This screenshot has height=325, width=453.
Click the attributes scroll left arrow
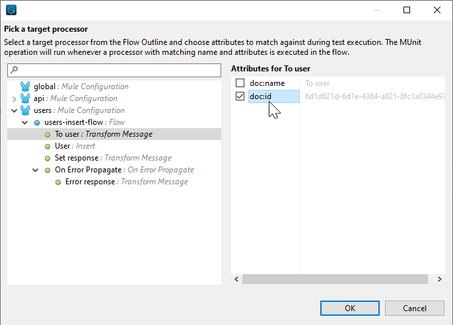pyautogui.click(x=236, y=279)
